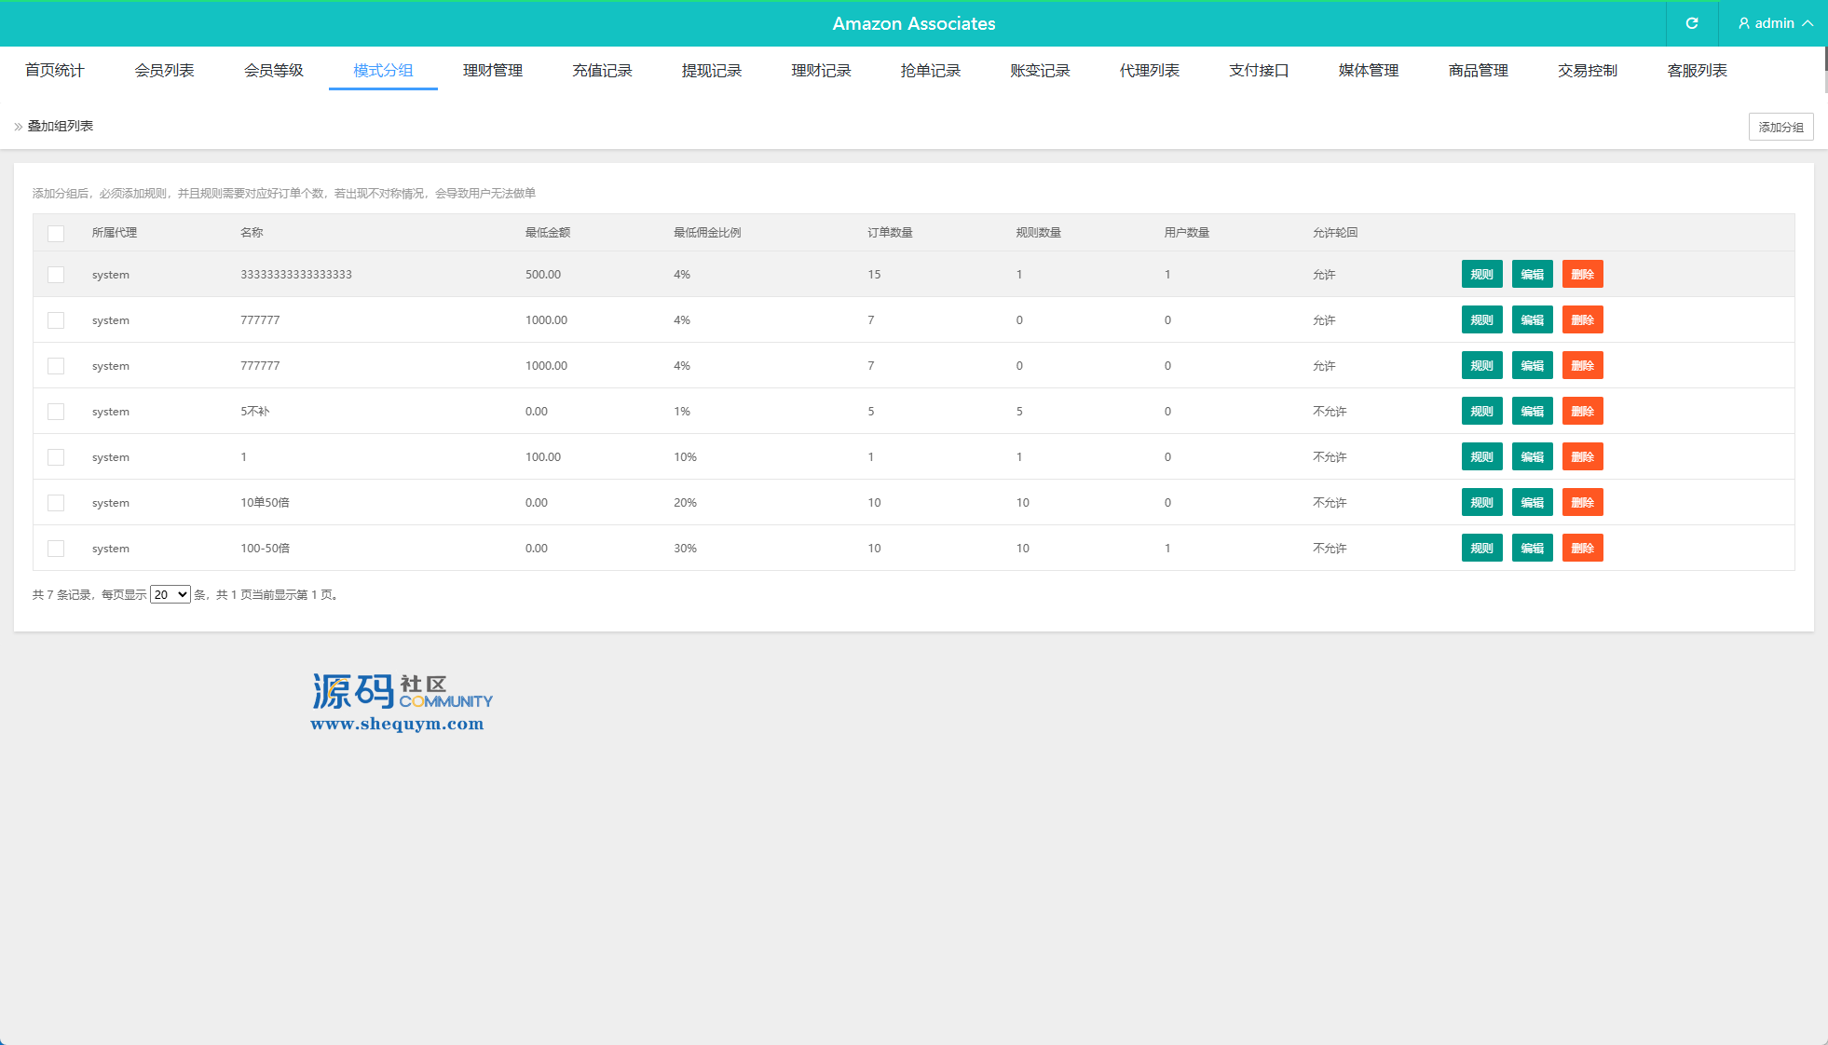Delete the 100-50倍 group

point(1582,549)
